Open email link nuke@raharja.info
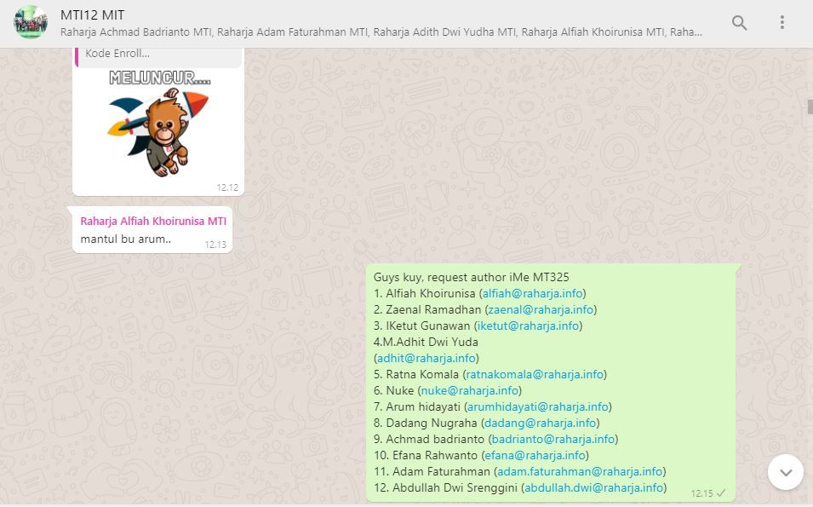813x507 pixels. (470, 390)
